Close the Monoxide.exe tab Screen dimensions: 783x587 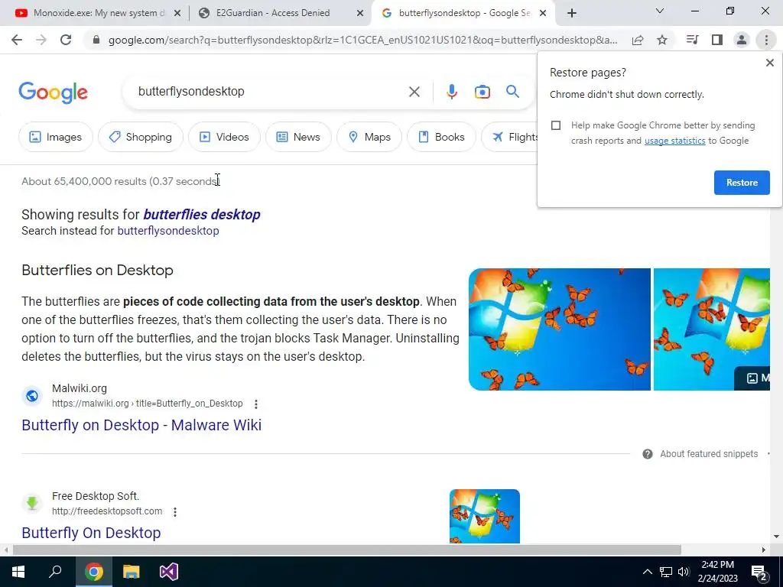coord(177,14)
